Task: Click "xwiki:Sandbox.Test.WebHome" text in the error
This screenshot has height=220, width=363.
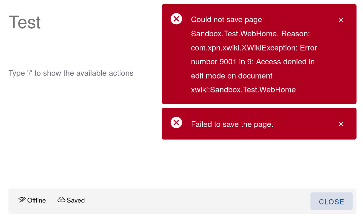Action: pos(243,90)
